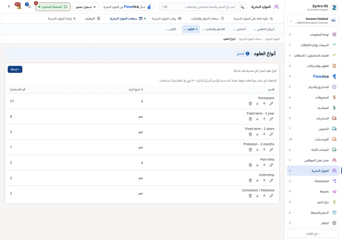Click تسجيل حضور check-in button
Screen dimensions: 342x240
pos(85,7)
